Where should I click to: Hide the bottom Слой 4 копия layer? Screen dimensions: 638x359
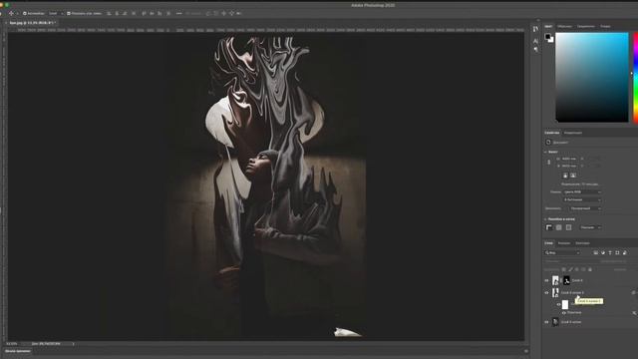546,322
